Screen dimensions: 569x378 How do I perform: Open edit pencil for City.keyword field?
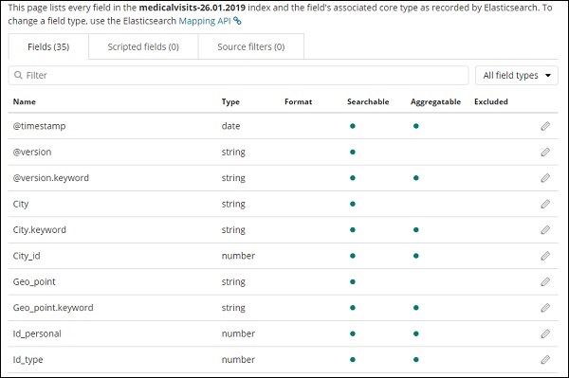pos(545,230)
